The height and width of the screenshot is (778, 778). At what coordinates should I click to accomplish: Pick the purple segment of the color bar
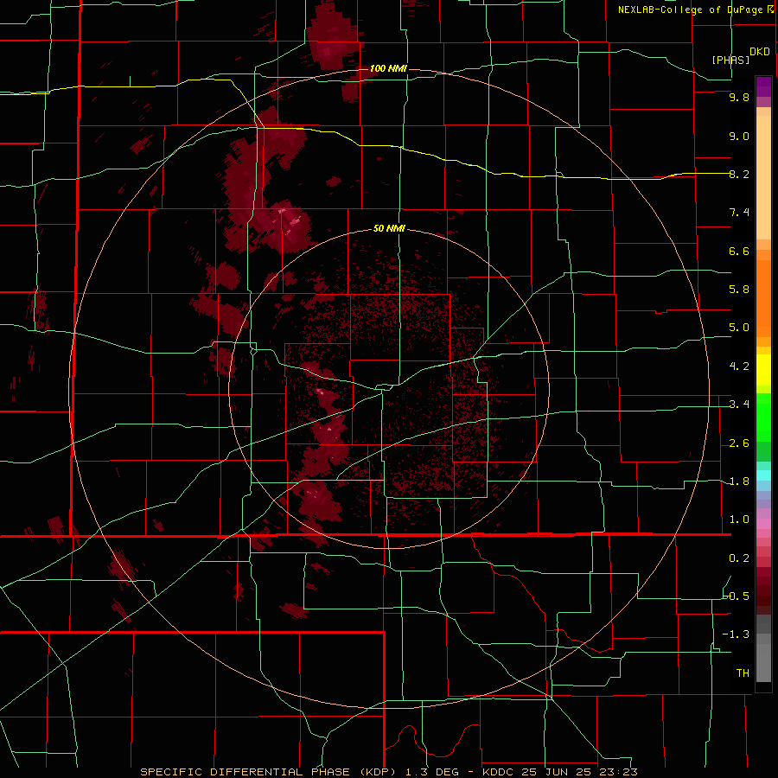pos(763,86)
